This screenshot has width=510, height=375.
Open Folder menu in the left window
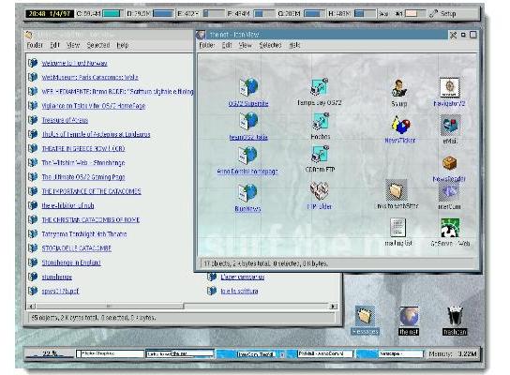click(35, 45)
